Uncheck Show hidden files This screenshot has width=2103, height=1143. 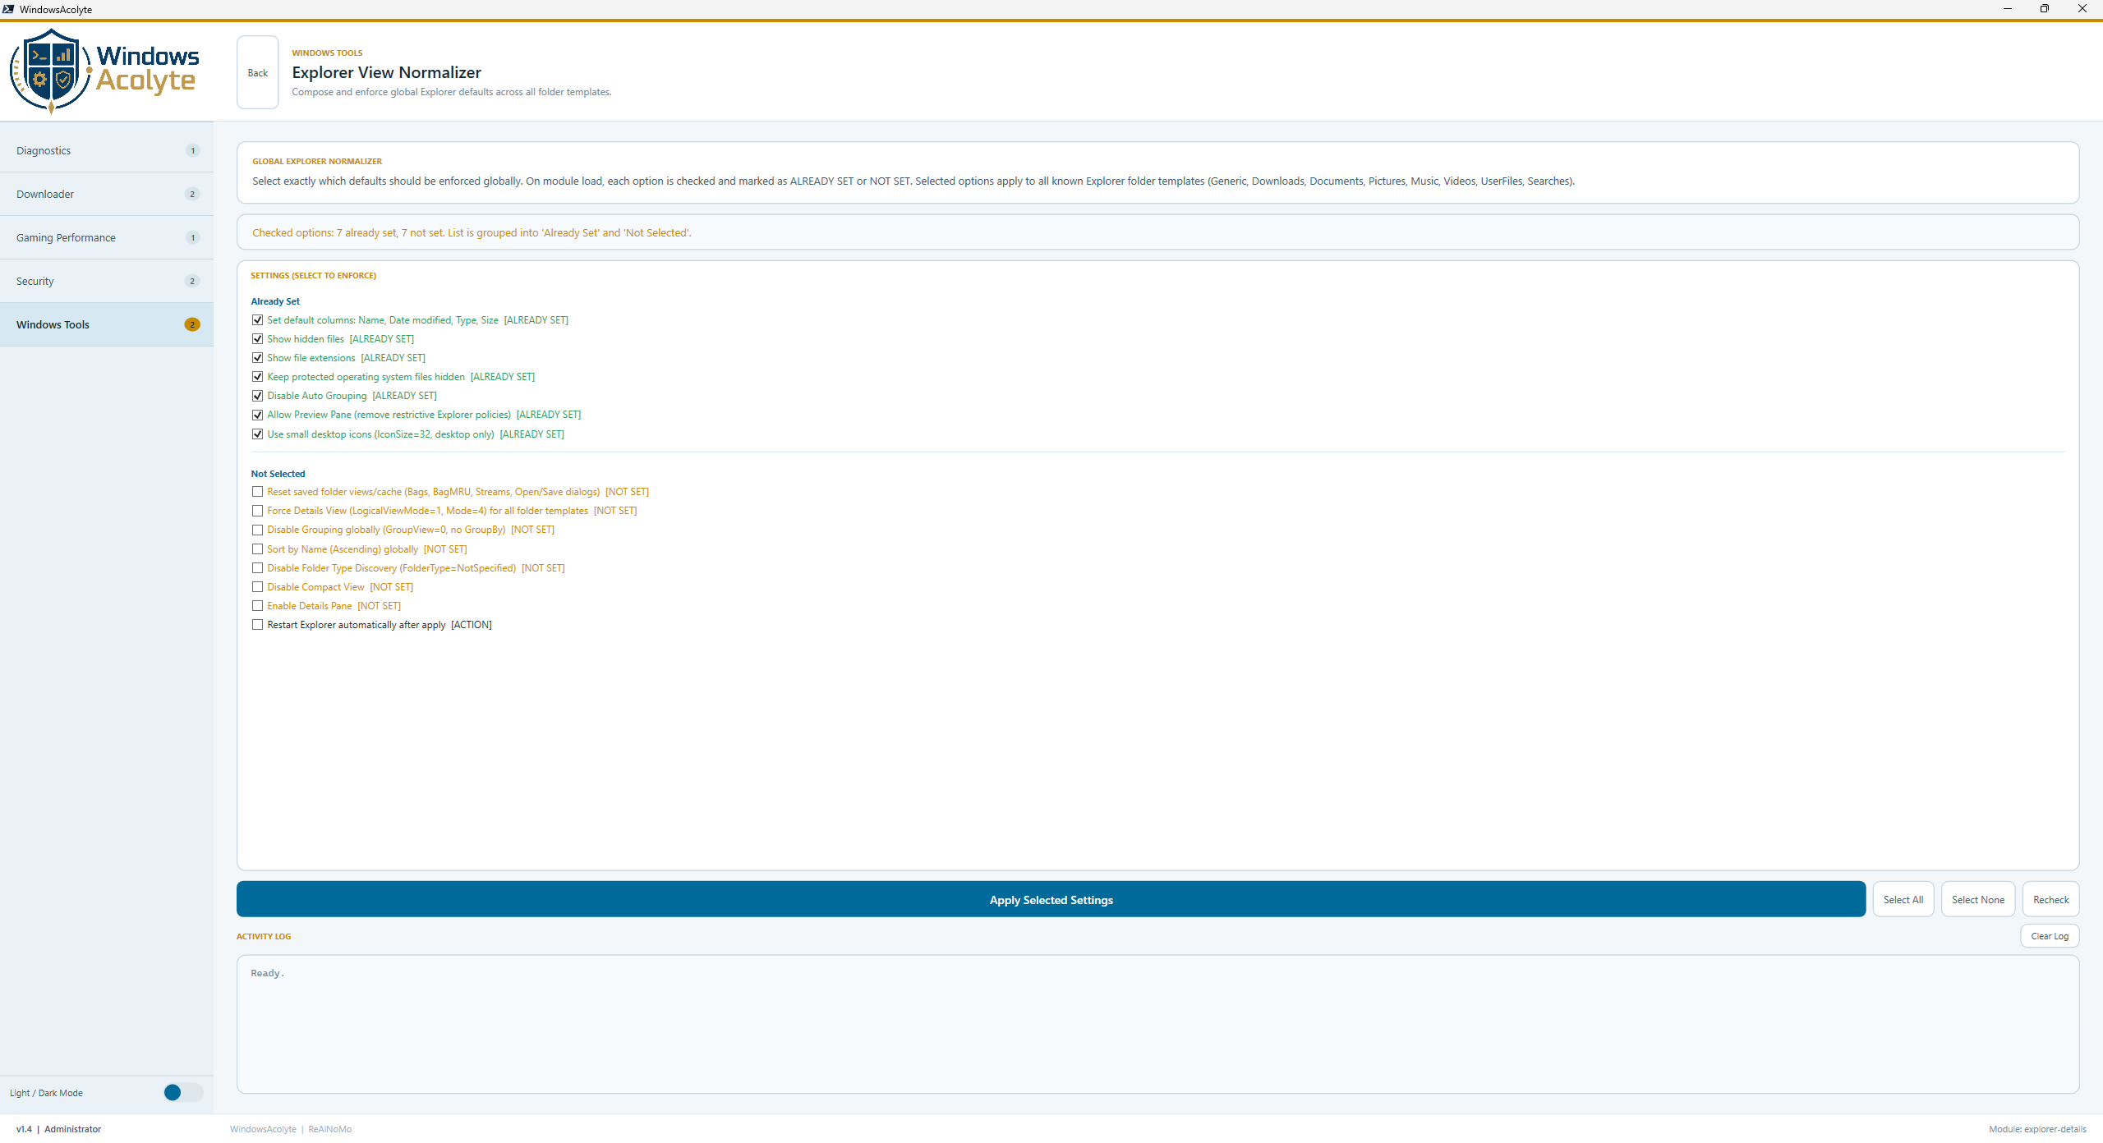(x=258, y=339)
